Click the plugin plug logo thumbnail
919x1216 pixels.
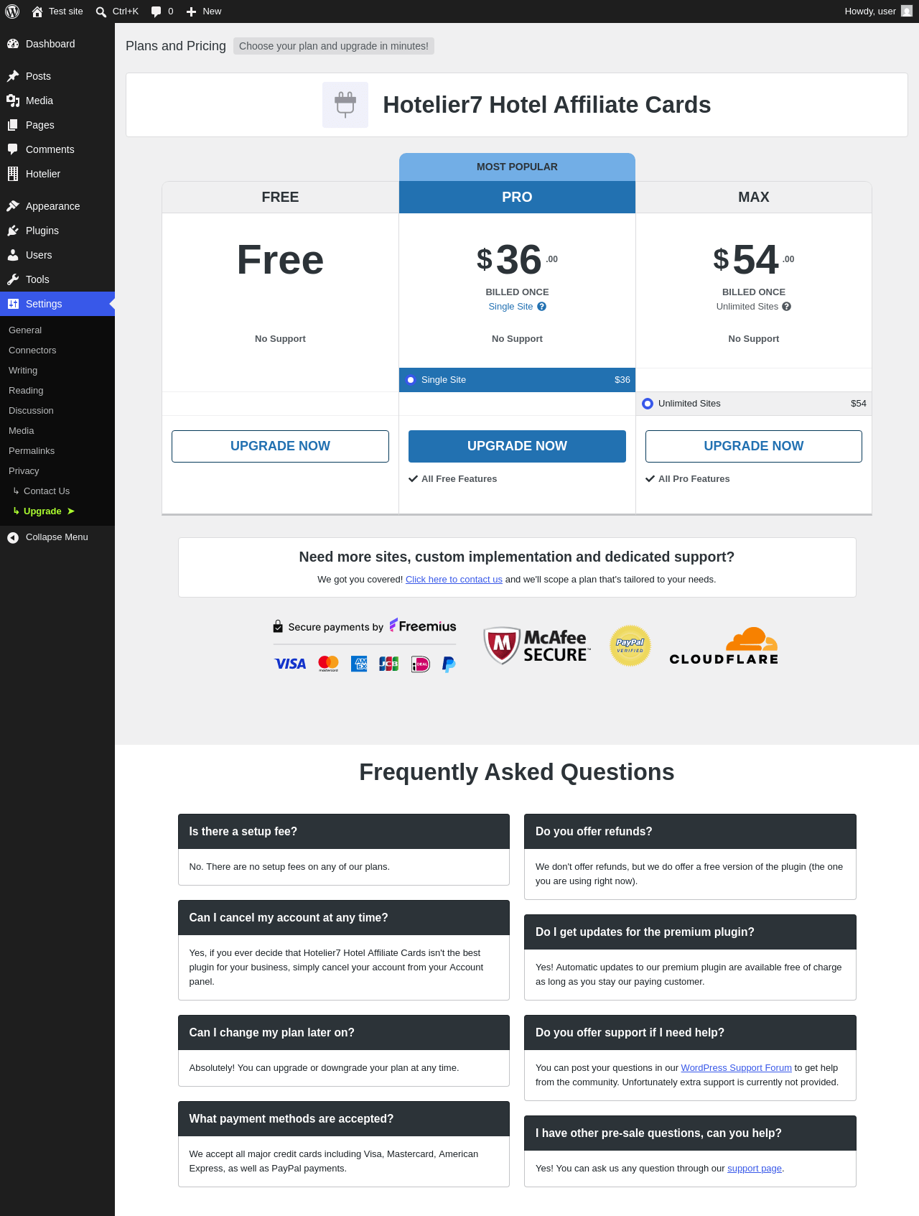tap(345, 105)
